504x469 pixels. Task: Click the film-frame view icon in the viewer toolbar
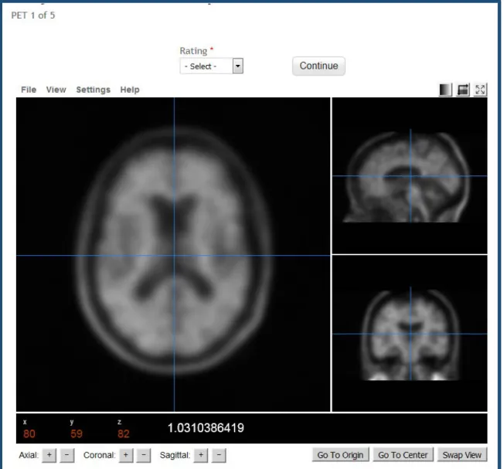463,90
